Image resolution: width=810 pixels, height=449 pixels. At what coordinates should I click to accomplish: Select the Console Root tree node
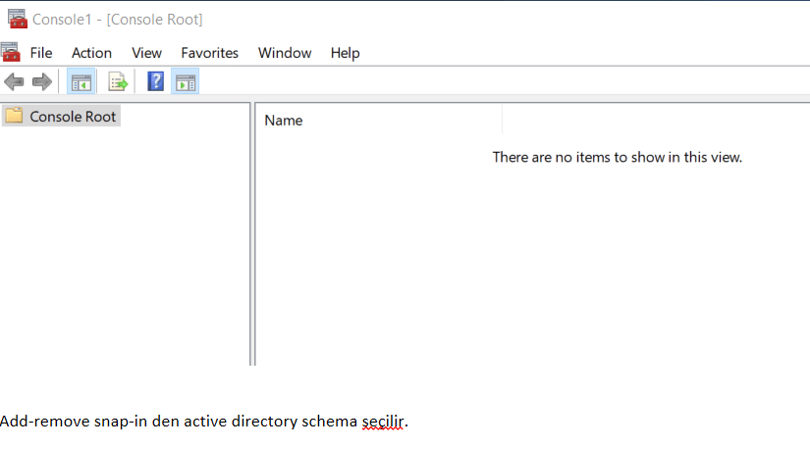pos(73,117)
